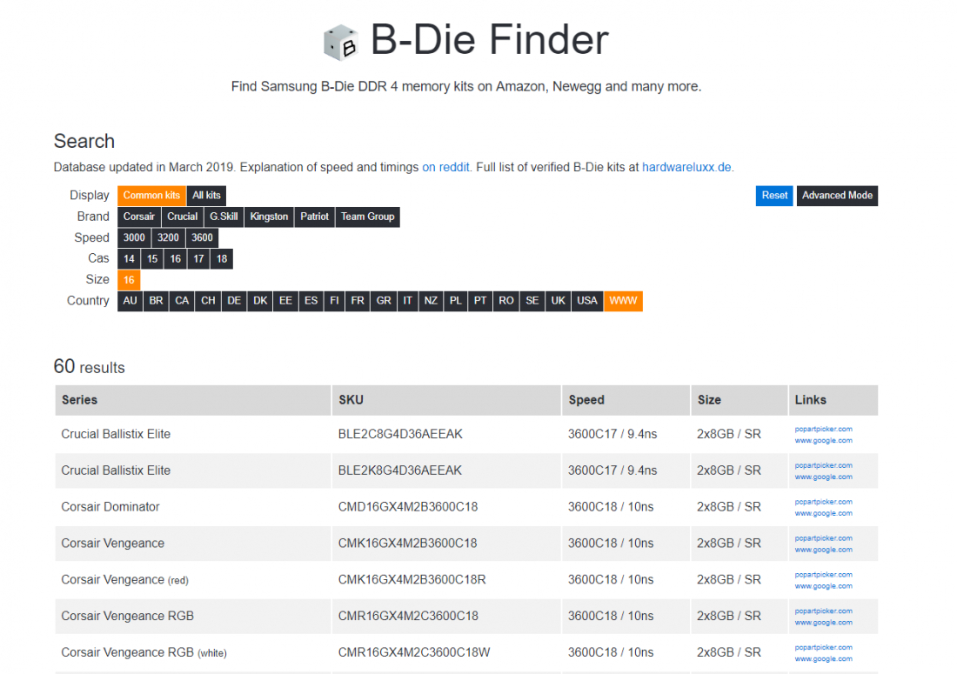Open pcpartpicker link for CMR16GX4M2C3600C18
This screenshot has height=674, width=957.
tap(823, 611)
